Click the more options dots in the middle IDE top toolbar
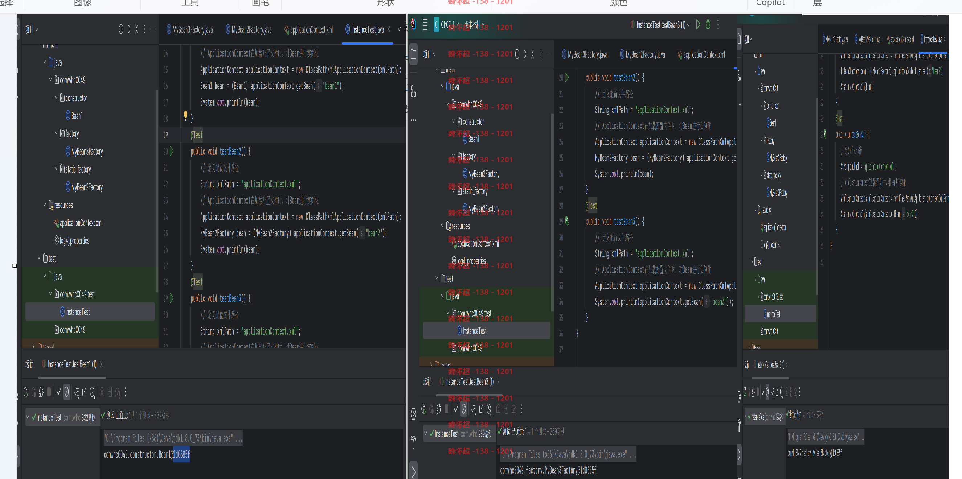This screenshot has height=479, width=962. click(718, 25)
